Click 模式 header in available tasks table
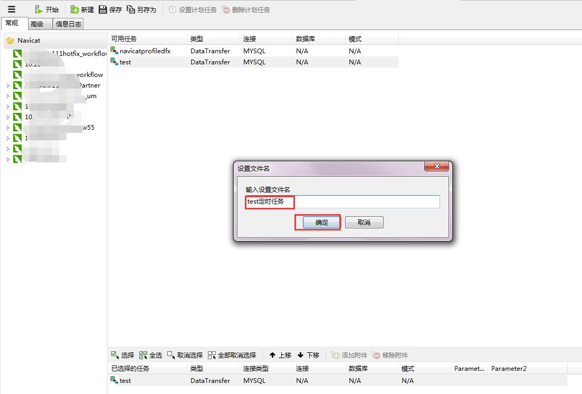 [x=371, y=39]
